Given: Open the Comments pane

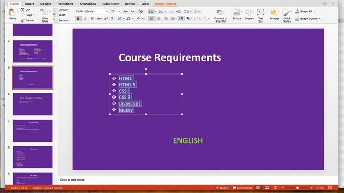Looking at the screenshot, I should [x=242, y=188].
